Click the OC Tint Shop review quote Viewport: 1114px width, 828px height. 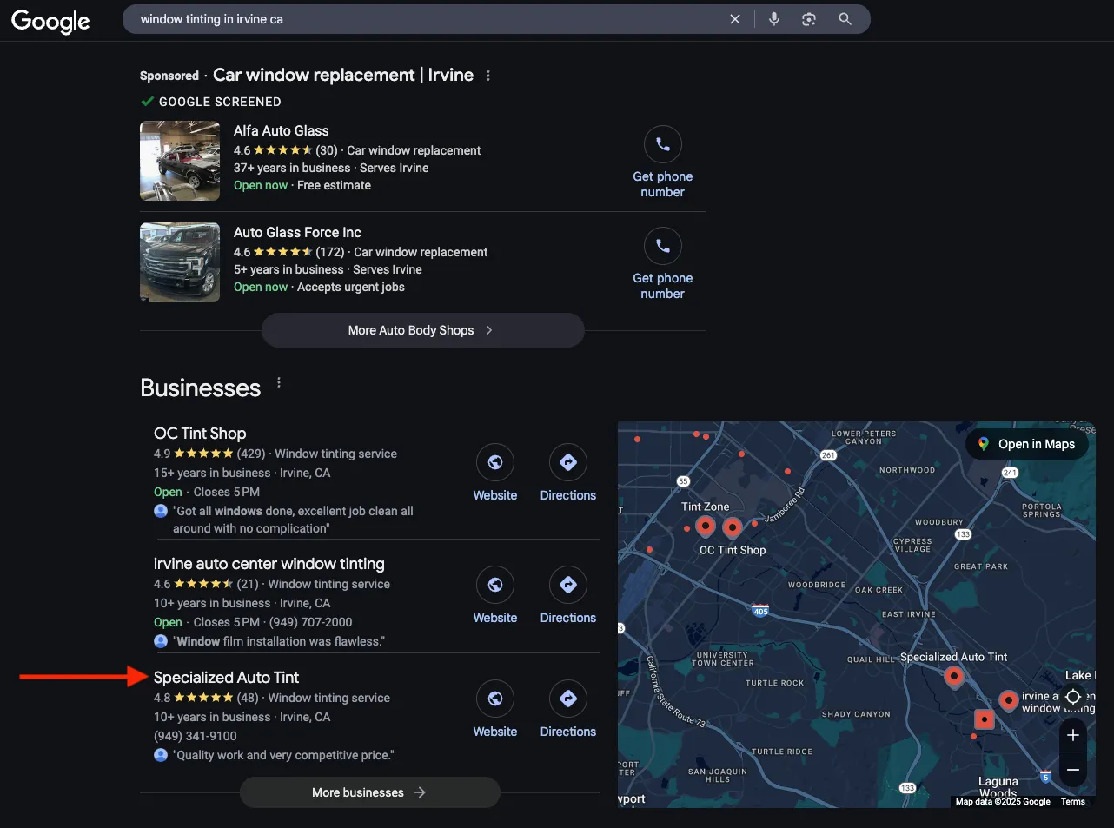click(293, 520)
